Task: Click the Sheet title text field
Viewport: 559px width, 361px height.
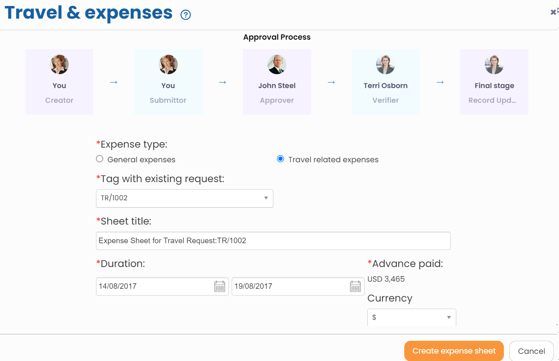Action: [273, 240]
